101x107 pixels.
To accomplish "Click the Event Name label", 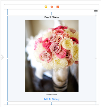I will 52,17.
